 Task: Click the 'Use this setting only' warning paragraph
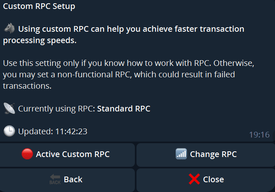(x=129, y=74)
